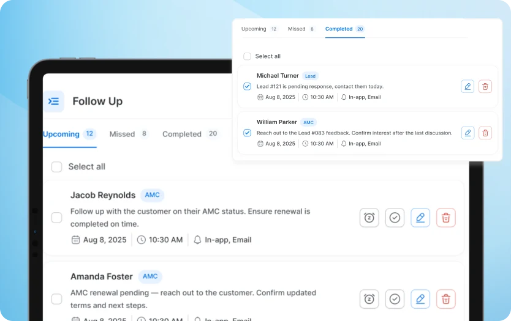Image resolution: width=511 pixels, height=321 pixels.
Task: Click 'In-app, Email' in Jacob Reynolds row
Action: click(x=228, y=240)
